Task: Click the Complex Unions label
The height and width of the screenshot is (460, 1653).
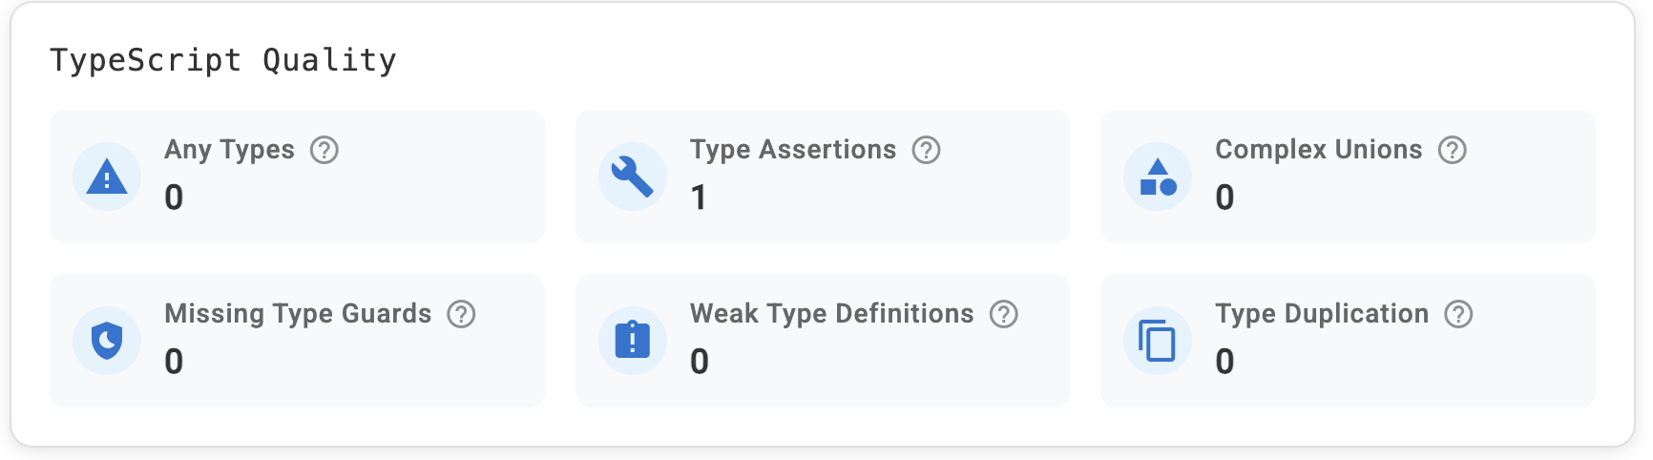Action: tap(1318, 150)
